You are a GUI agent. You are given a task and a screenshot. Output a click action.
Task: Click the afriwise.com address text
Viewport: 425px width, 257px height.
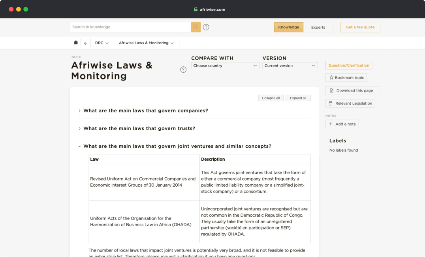point(212,9)
